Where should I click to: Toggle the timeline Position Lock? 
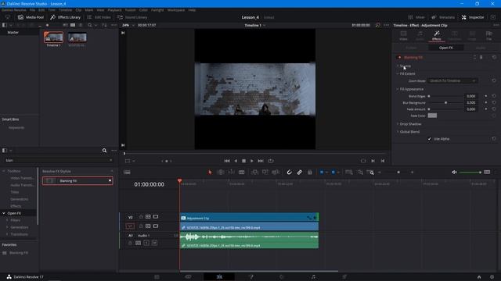coord(310,172)
